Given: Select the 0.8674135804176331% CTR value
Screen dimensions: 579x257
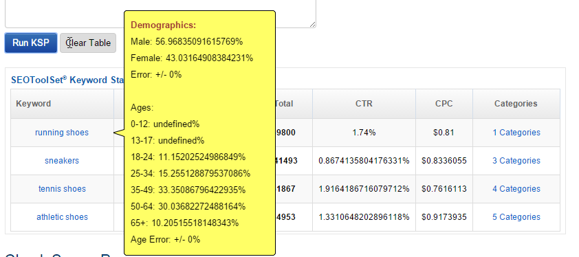Looking at the screenshot, I should click(364, 161).
